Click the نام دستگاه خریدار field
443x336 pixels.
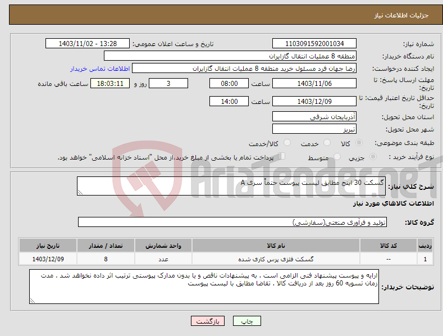[230, 56]
